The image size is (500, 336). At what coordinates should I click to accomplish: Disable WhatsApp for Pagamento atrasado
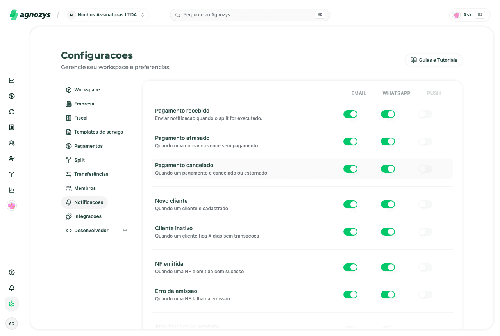(388, 141)
